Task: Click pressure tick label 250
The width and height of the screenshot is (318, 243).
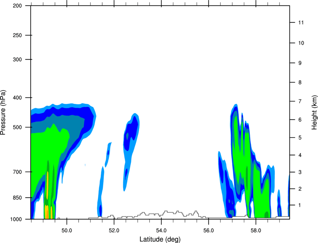Action: pos(17,35)
